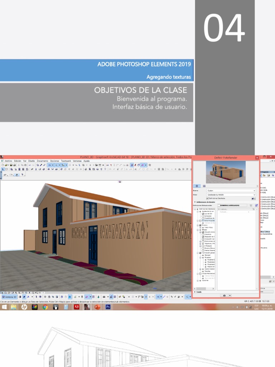Launch Google Chrome from the taskbar
Image resolution: width=275 pixels, height=367 pixels.
pos(45,307)
